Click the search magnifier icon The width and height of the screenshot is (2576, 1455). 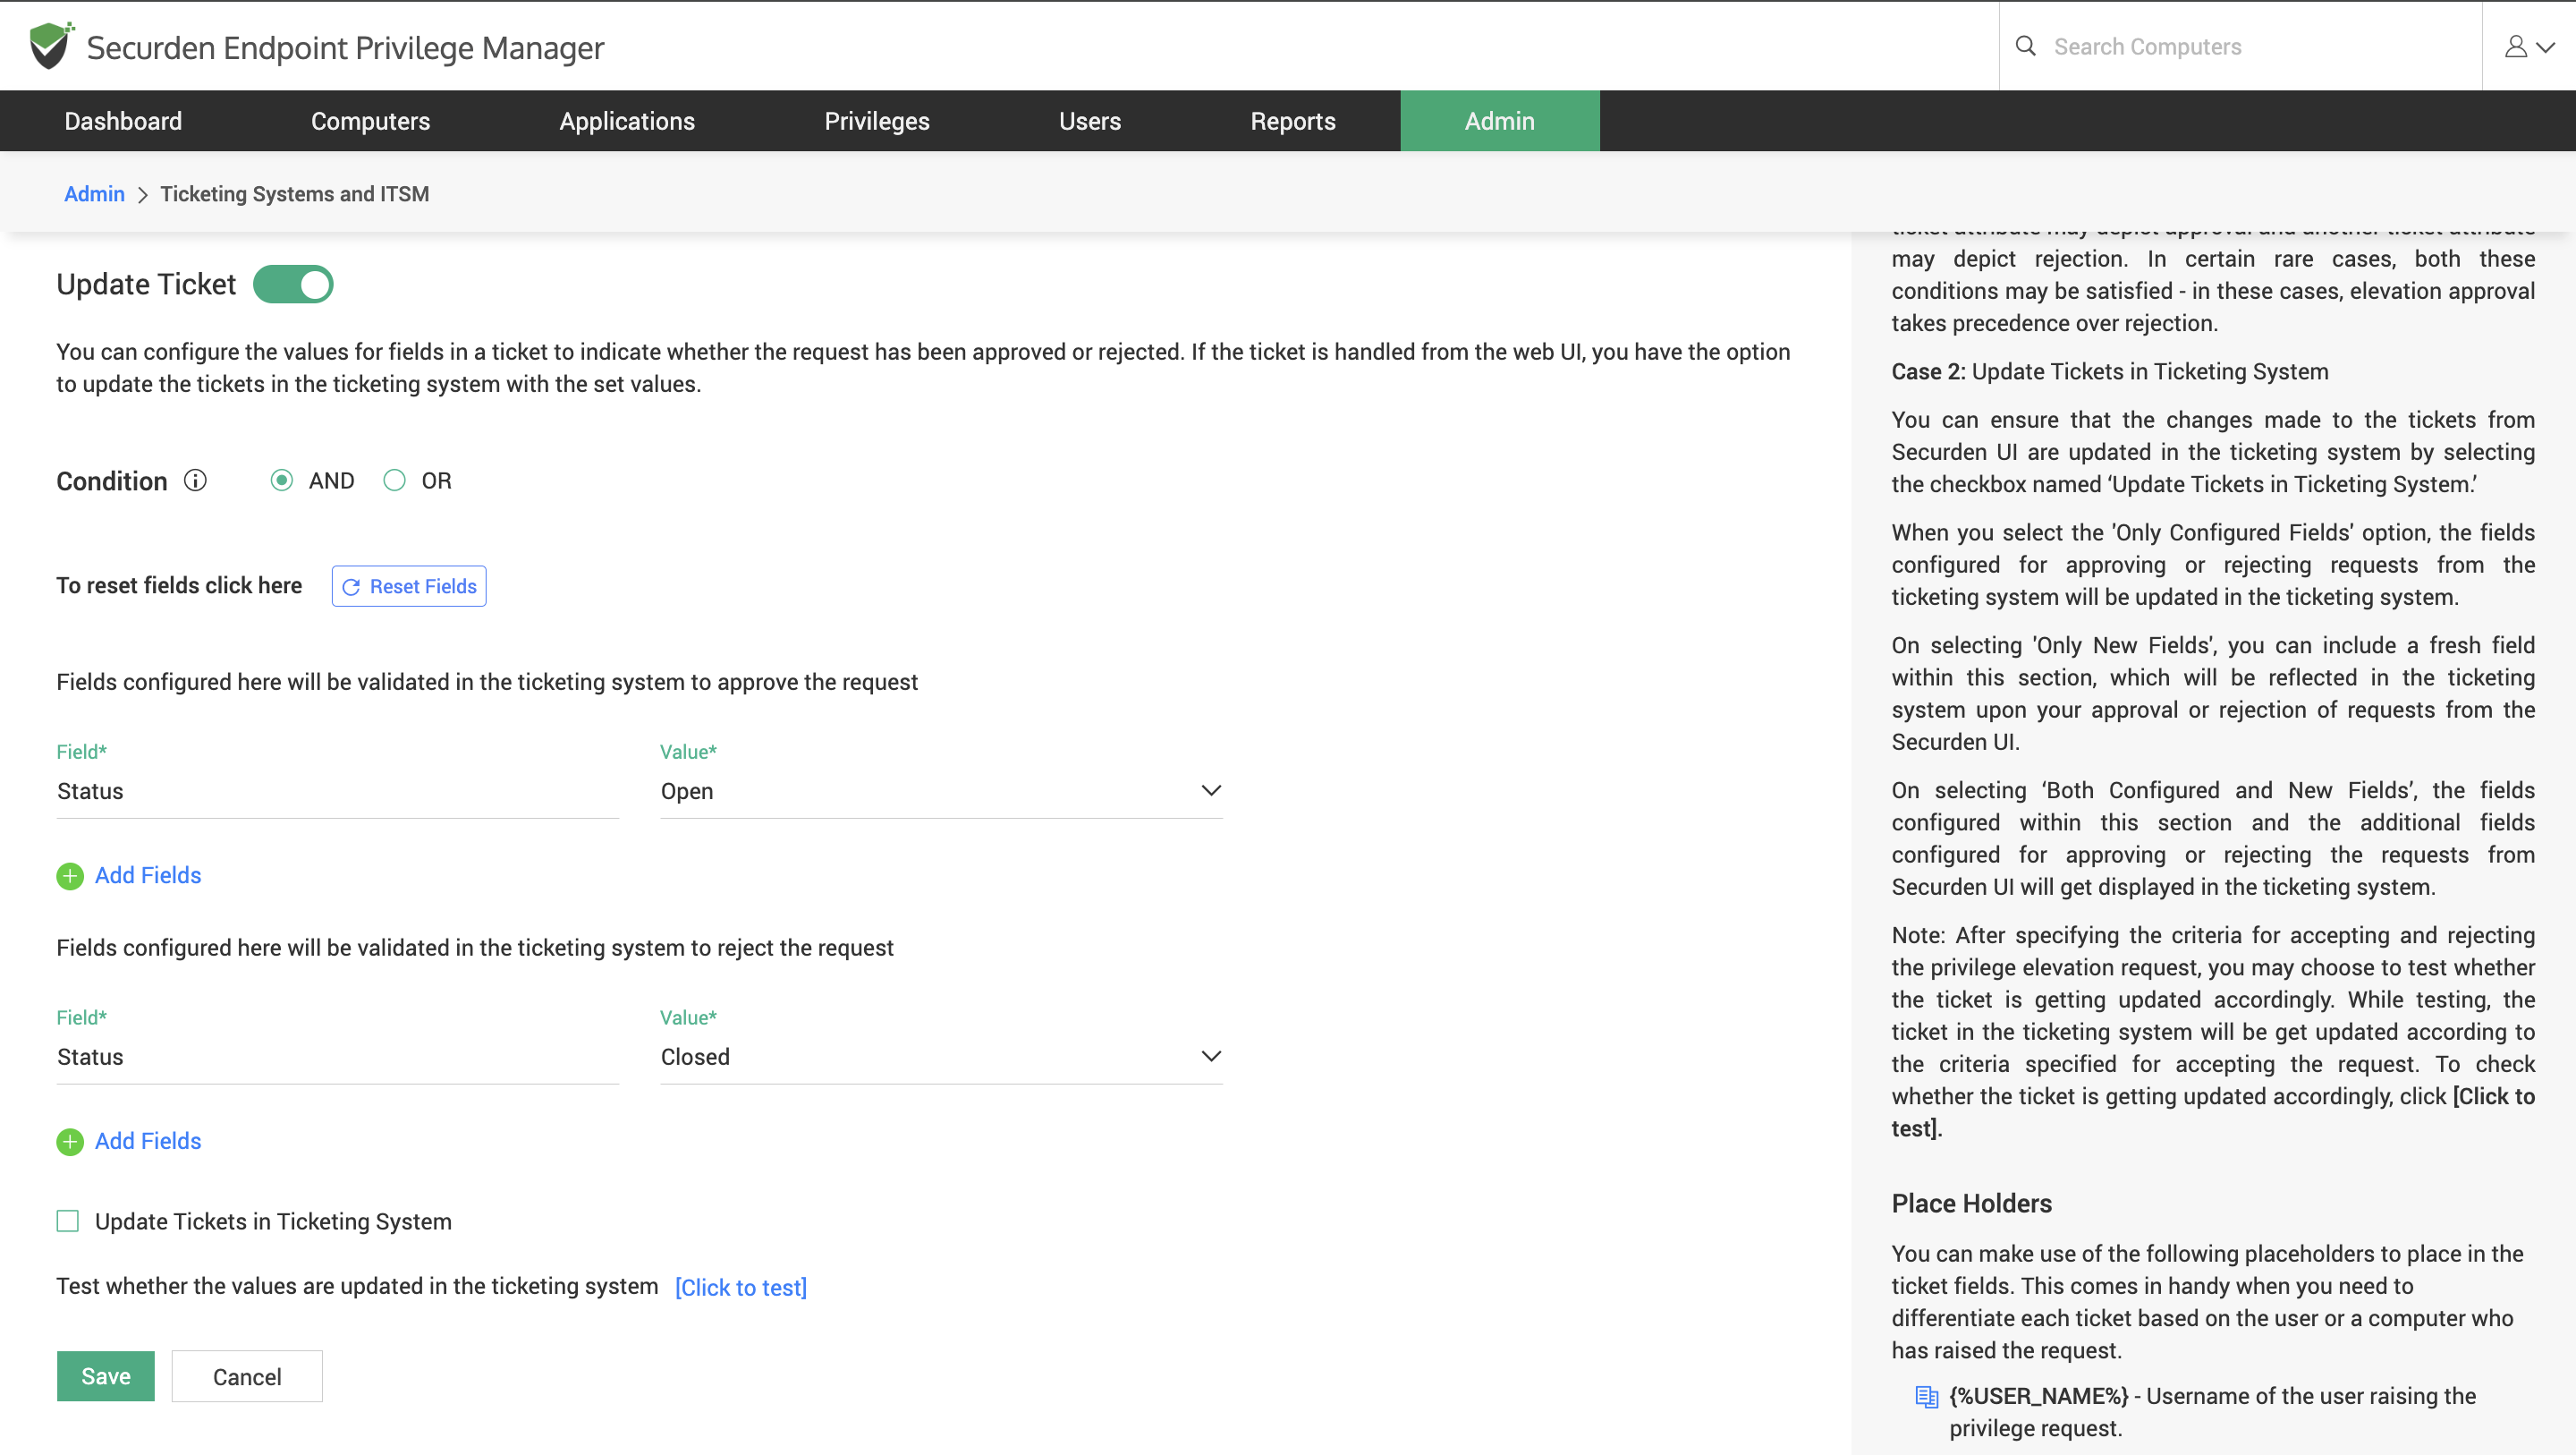point(2025,46)
